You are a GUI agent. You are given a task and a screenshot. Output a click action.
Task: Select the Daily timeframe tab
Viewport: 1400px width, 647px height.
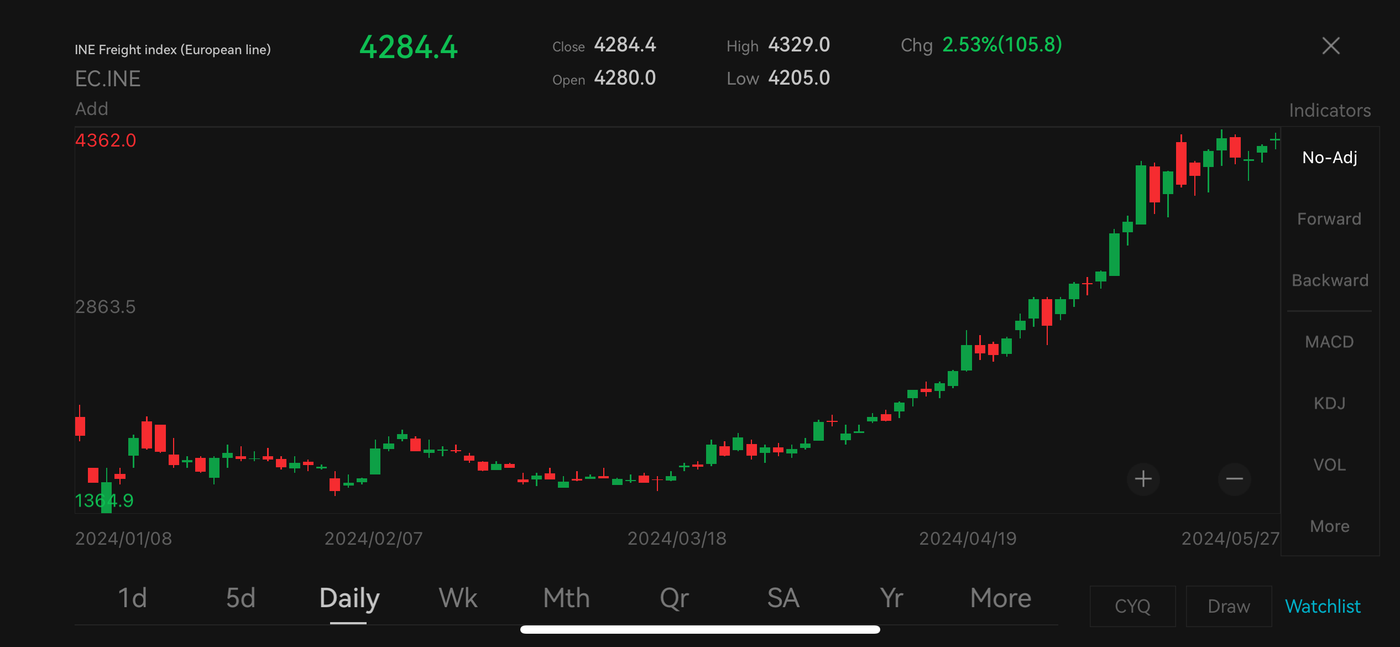[x=349, y=599]
